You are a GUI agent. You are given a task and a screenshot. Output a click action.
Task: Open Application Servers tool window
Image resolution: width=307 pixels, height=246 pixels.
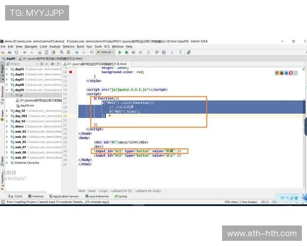click(65, 196)
